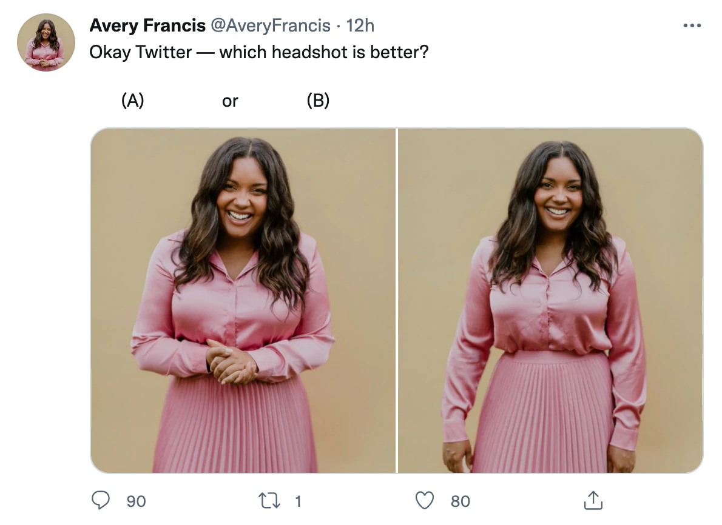Click the 90 replies count
The width and height of the screenshot is (722, 525).
(136, 501)
